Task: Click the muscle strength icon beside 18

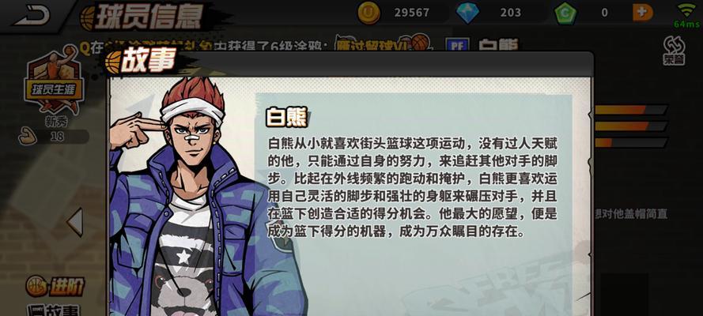Action: click(28, 136)
